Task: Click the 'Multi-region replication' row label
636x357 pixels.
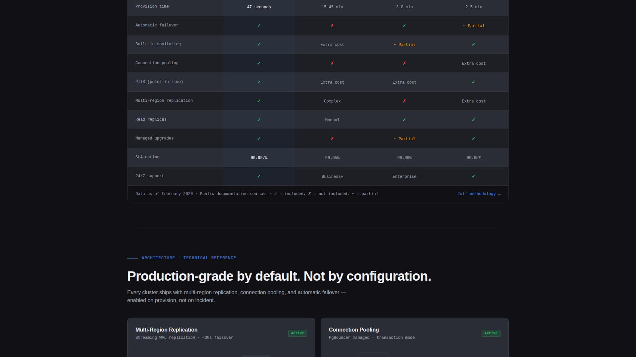Action: (164, 100)
